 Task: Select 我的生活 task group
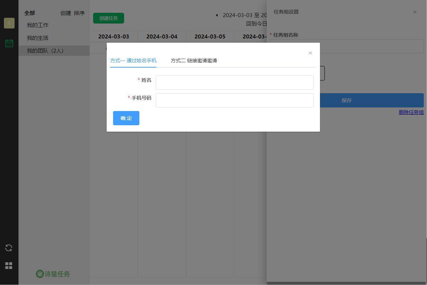(38, 38)
